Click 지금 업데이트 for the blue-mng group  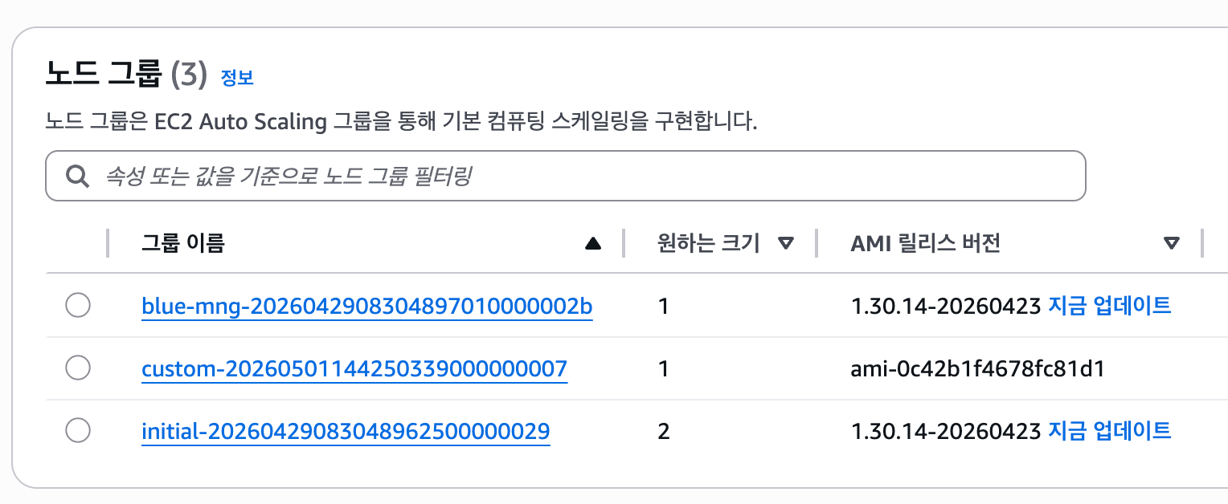(1110, 306)
